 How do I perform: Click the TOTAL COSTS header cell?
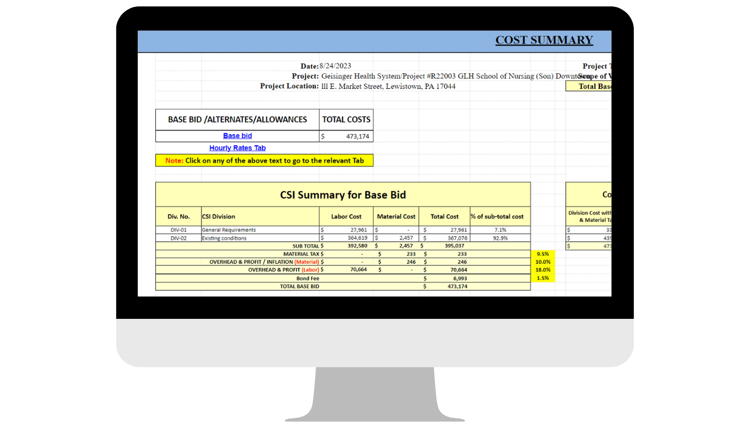click(346, 119)
